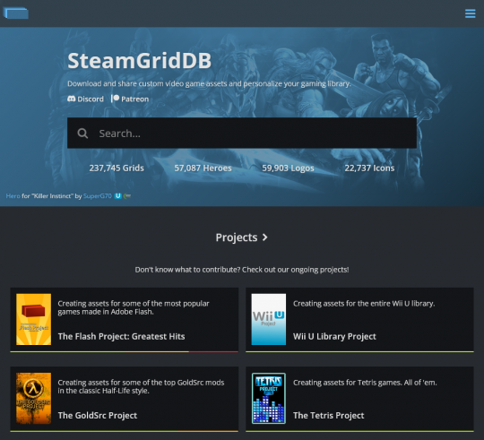Focus the Search input field
484x440 pixels.
click(x=242, y=133)
